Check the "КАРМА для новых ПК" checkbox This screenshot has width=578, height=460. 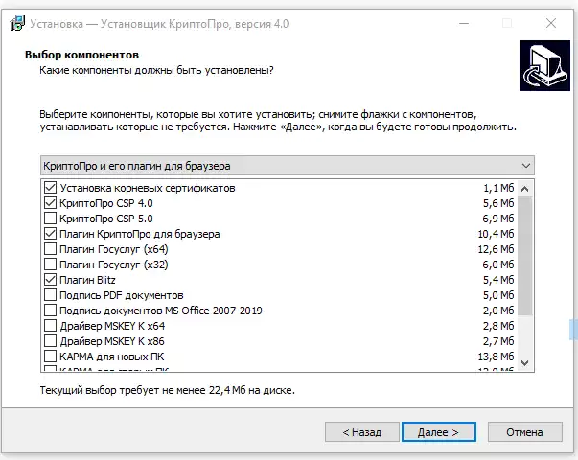point(50,356)
